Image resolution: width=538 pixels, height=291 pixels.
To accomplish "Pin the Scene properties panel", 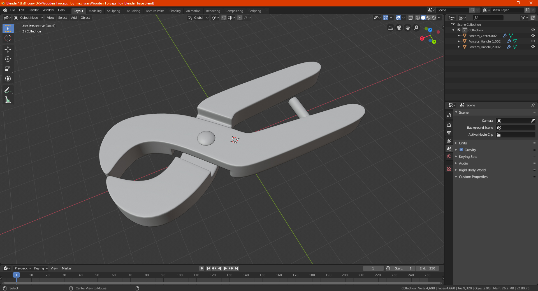I will coord(533,105).
